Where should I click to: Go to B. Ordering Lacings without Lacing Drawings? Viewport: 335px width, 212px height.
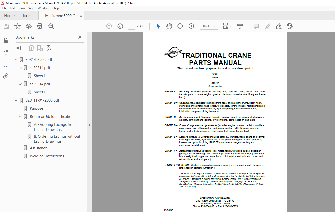(x=57, y=139)
